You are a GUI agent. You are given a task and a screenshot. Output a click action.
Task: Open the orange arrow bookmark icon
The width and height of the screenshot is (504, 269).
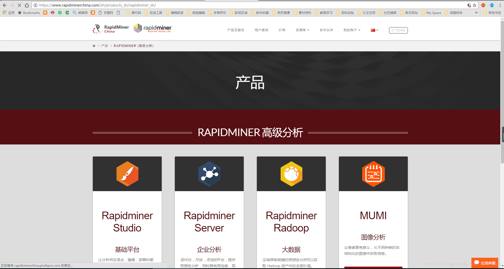pyautogui.click(x=45, y=13)
